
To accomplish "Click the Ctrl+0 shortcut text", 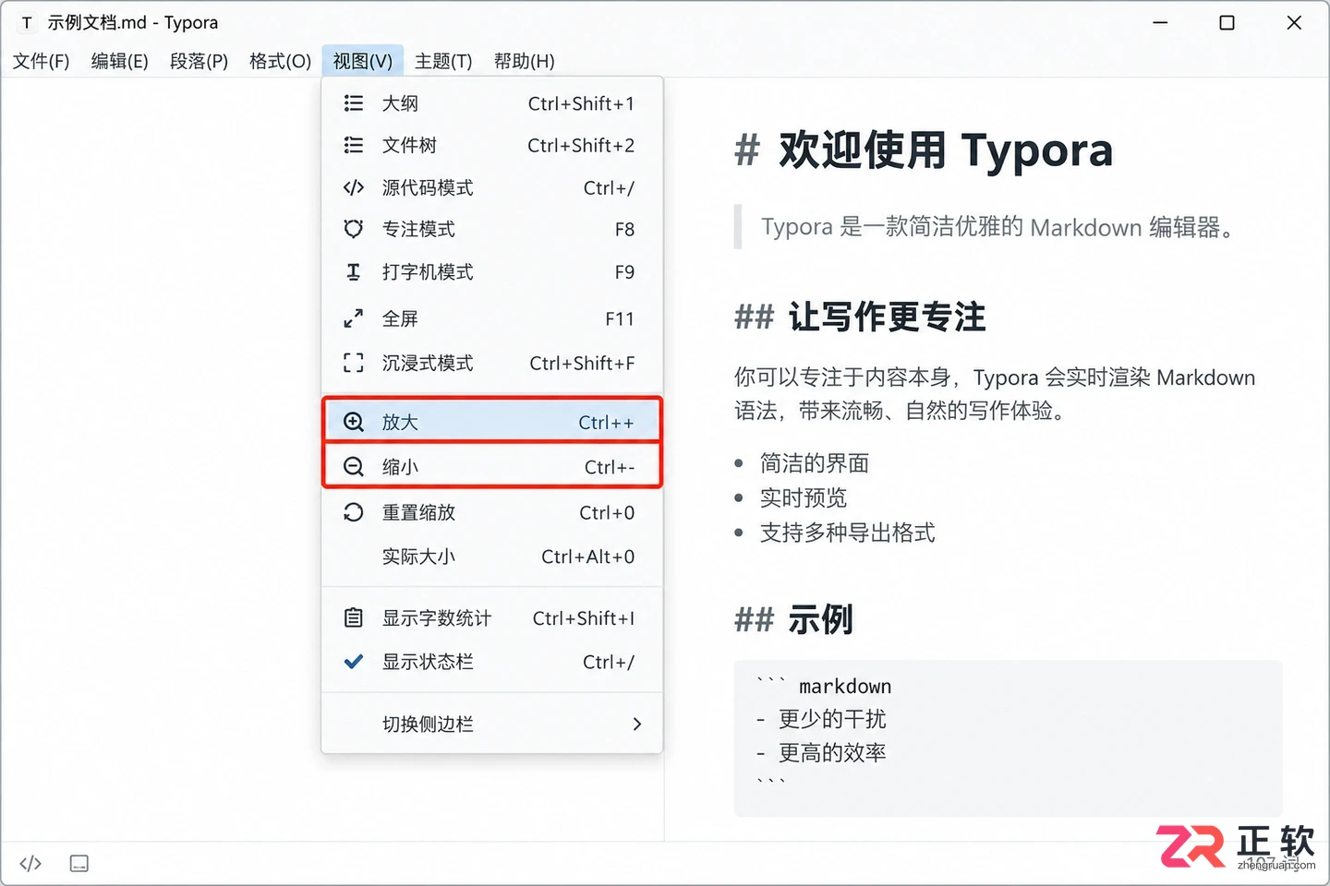I will [x=607, y=513].
